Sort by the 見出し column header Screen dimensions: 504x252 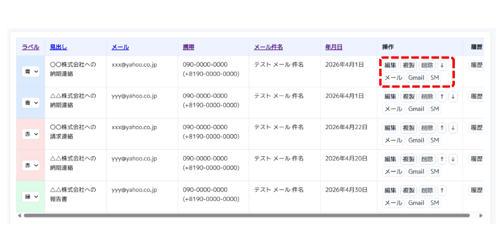click(x=59, y=47)
